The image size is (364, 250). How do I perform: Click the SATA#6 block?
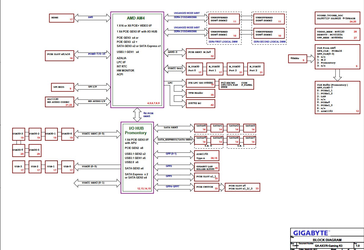pos(233,140)
